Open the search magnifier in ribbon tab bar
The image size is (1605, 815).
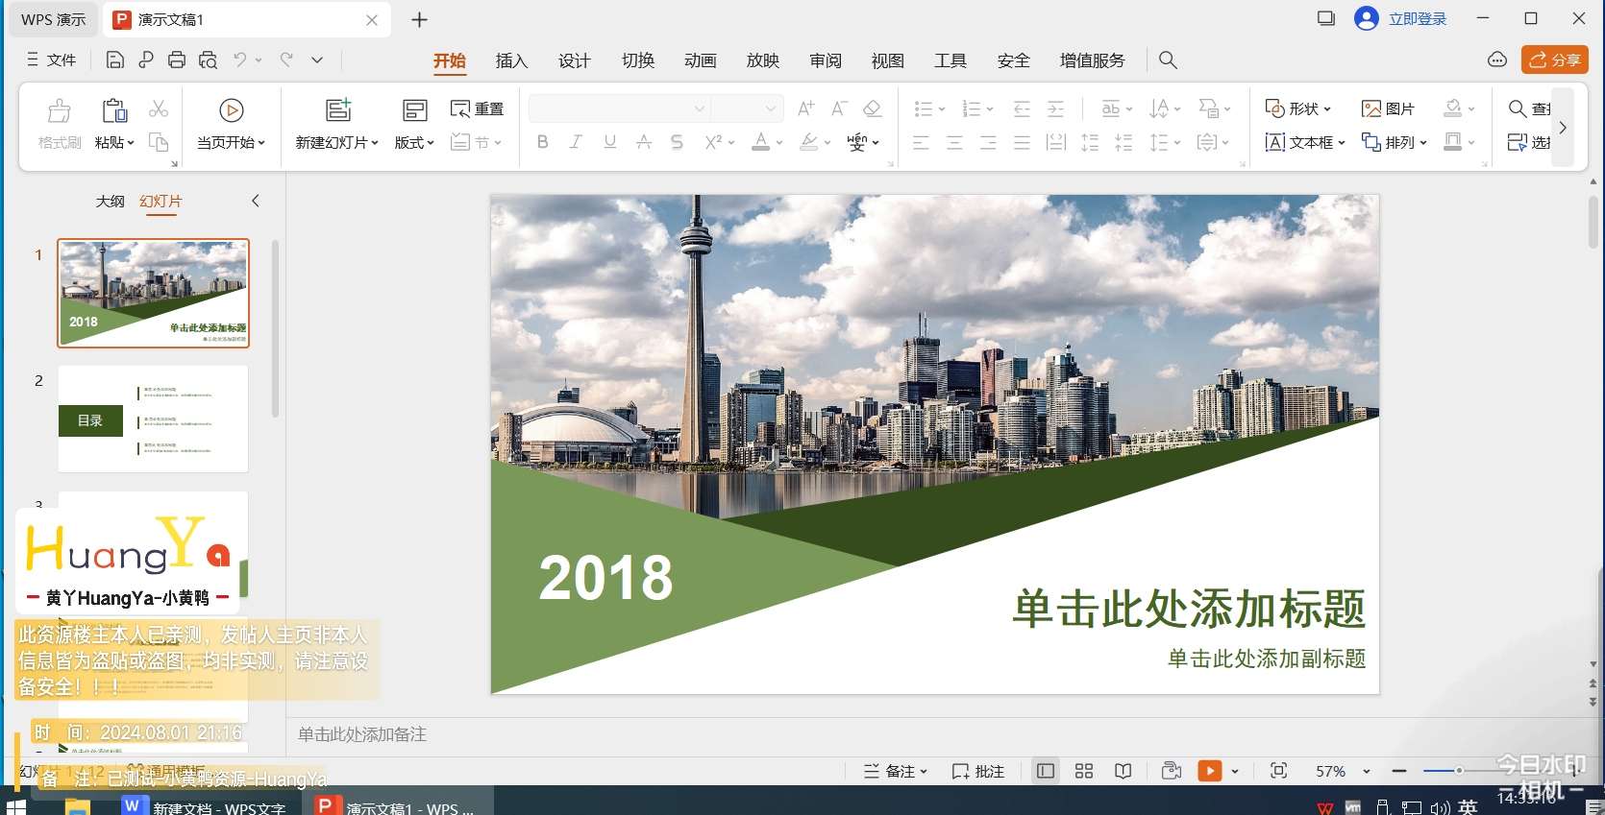pos(1168,60)
